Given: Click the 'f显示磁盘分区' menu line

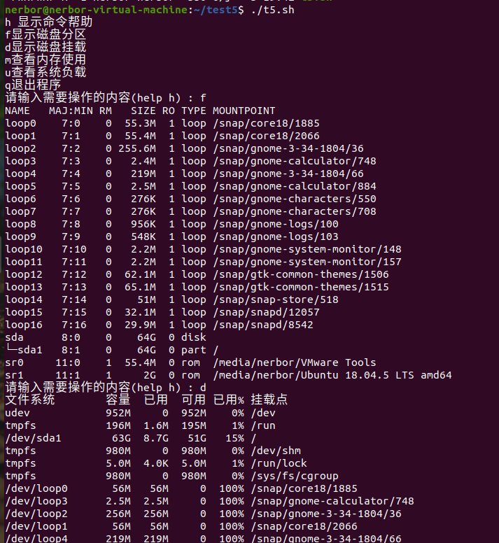Looking at the screenshot, I should 45,35.
